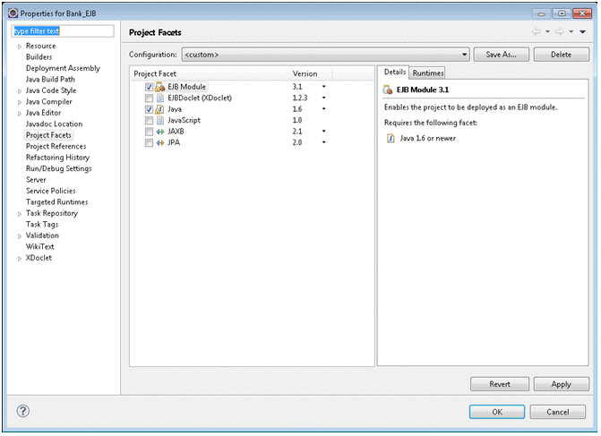
Task: Click the Apply button
Action: 561,384
